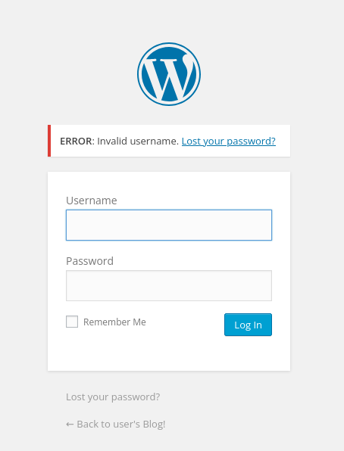
Task: Click the bold ERROR text
Action: pyautogui.click(x=76, y=142)
